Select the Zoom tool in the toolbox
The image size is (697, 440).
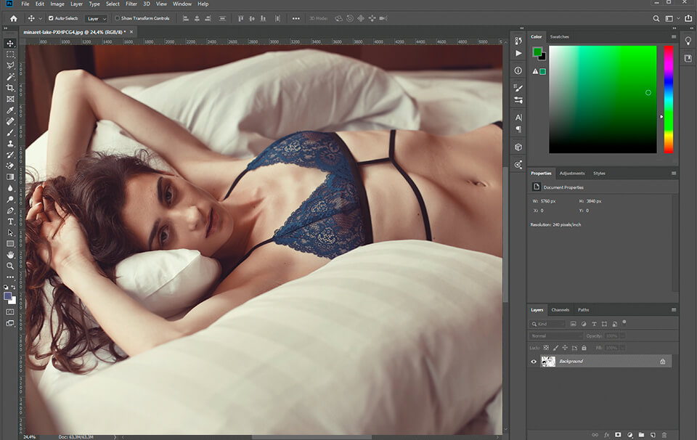10,266
